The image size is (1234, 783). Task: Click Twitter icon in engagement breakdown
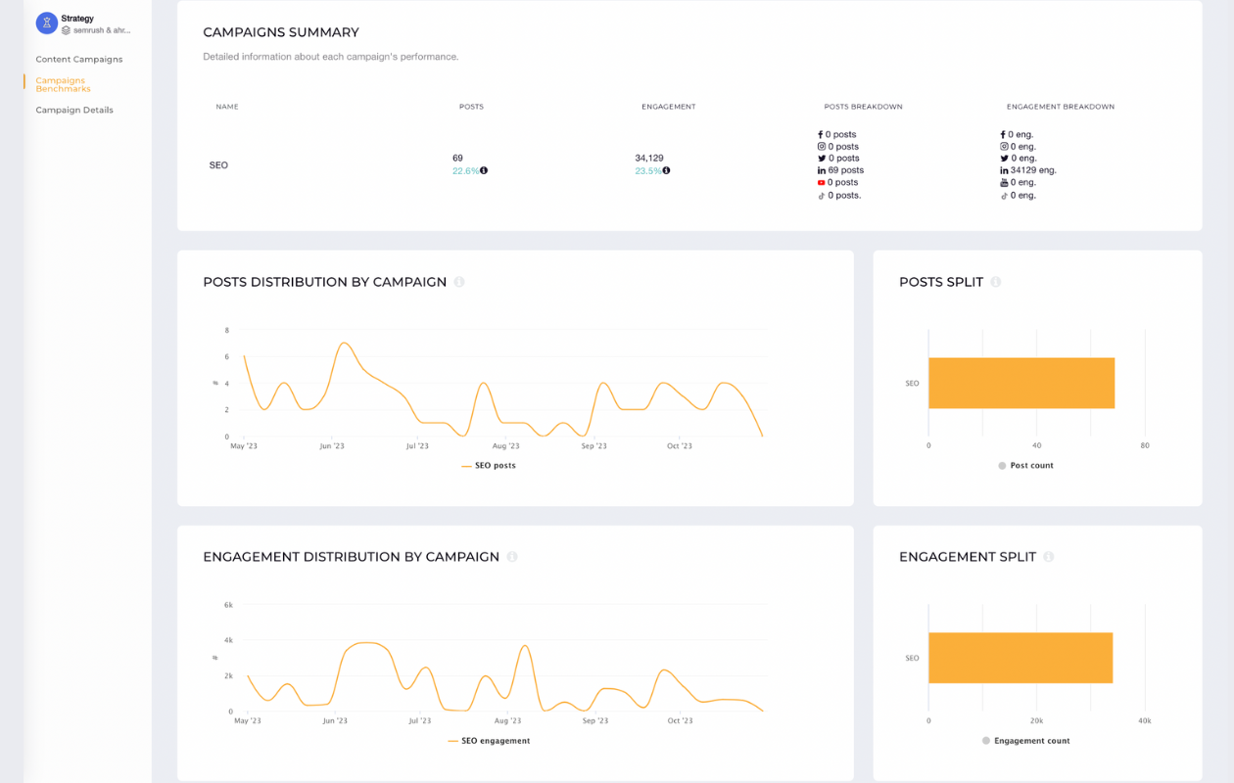[1004, 159]
